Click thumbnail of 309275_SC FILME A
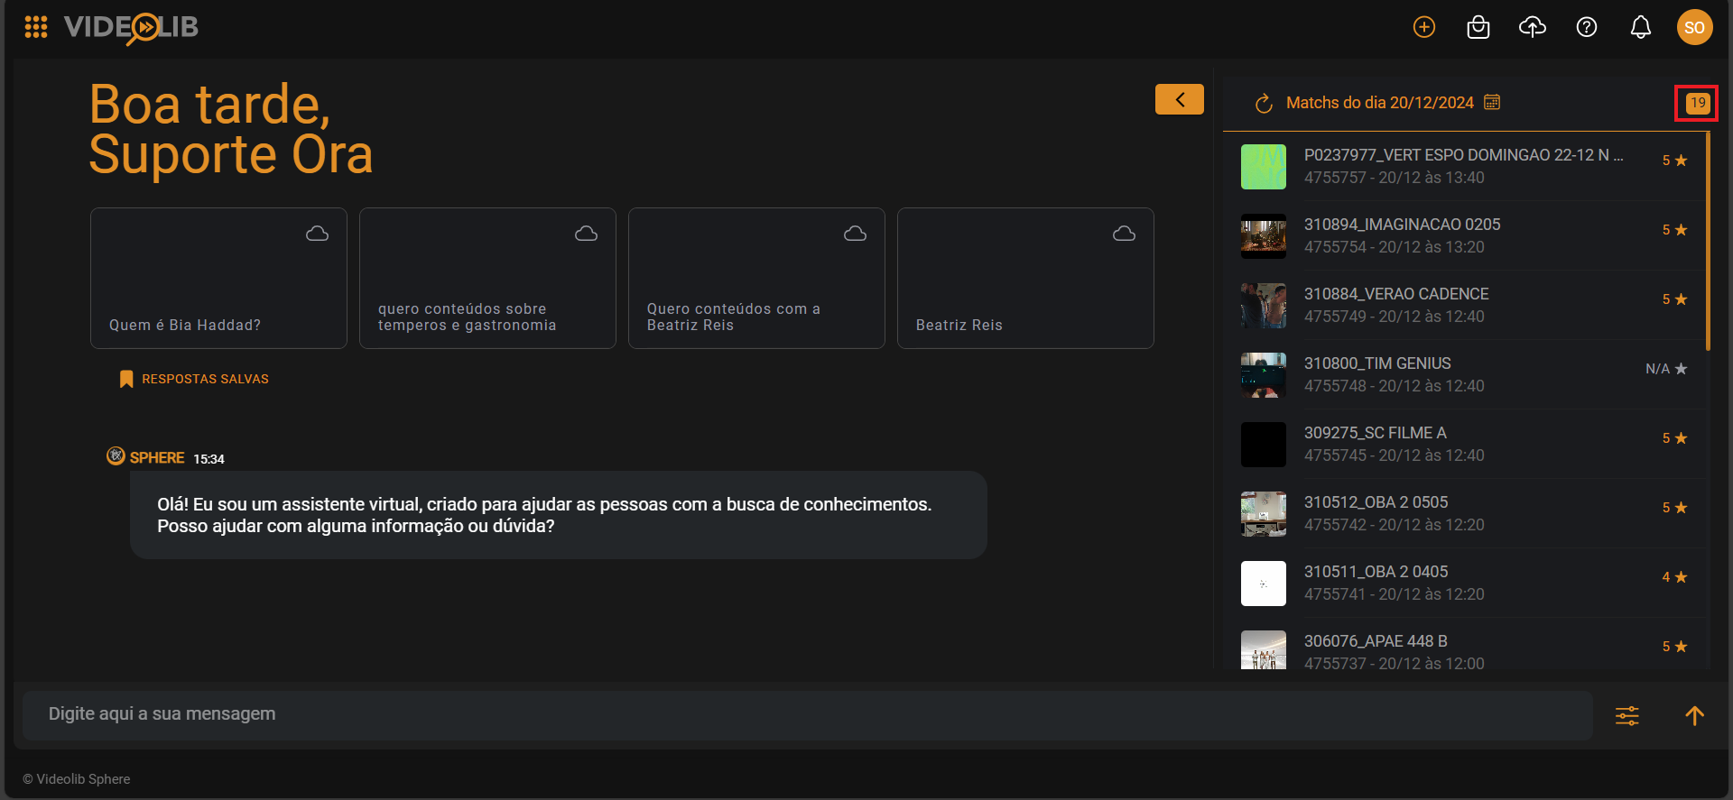 pyautogui.click(x=1264, y=445)
